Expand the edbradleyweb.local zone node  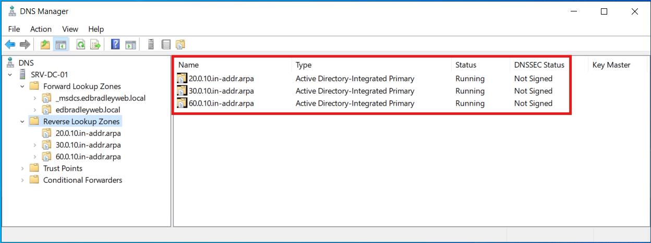point(34,110)
